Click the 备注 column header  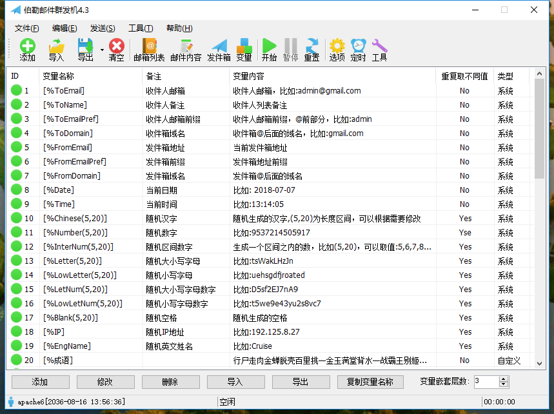[186, 76]
